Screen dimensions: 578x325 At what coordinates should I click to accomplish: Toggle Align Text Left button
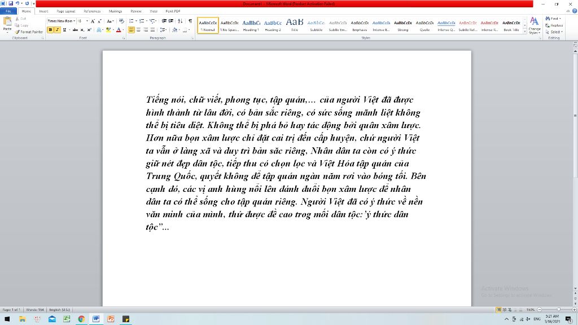click(x=131, y=30)
